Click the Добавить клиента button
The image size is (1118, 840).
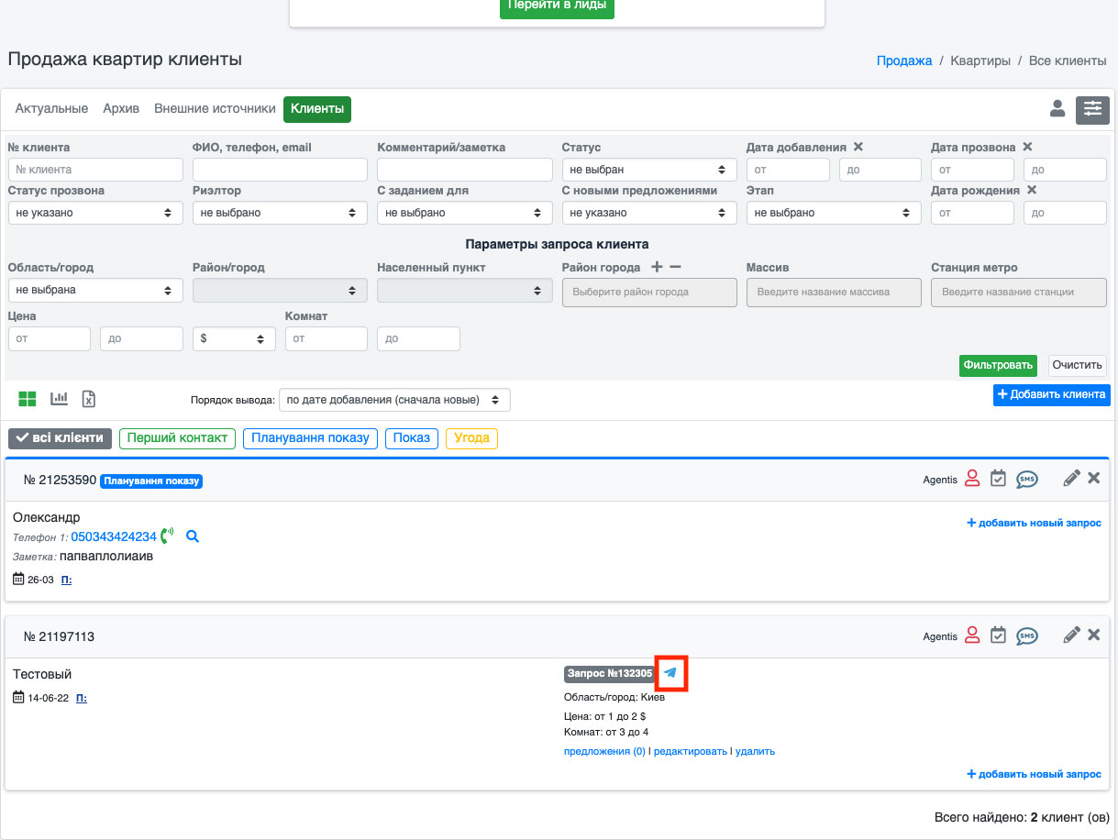[1051, 394]
